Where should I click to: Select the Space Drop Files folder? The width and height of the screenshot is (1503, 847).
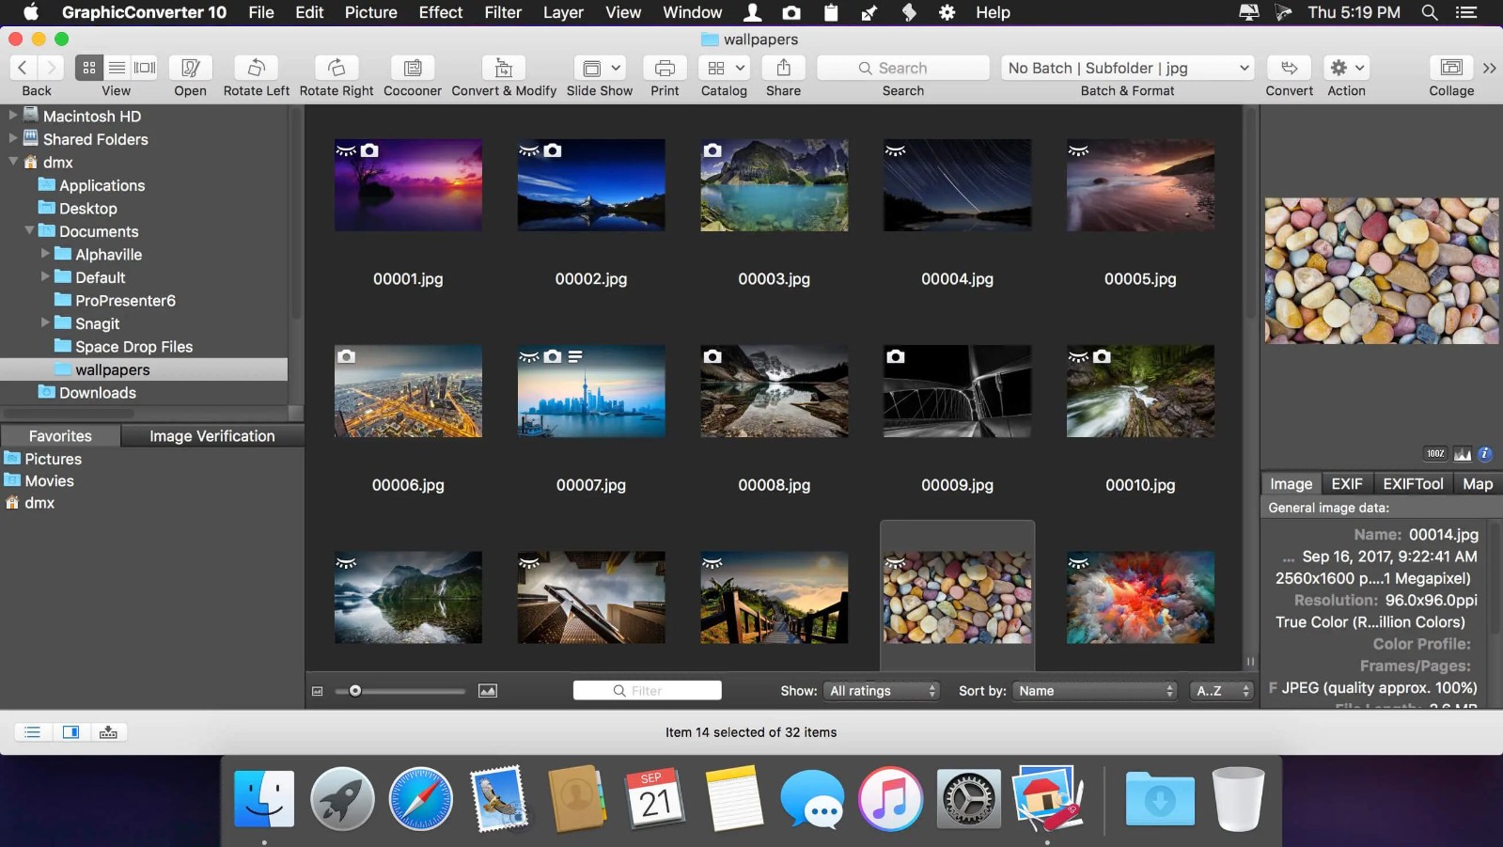(x=133, y=347)
